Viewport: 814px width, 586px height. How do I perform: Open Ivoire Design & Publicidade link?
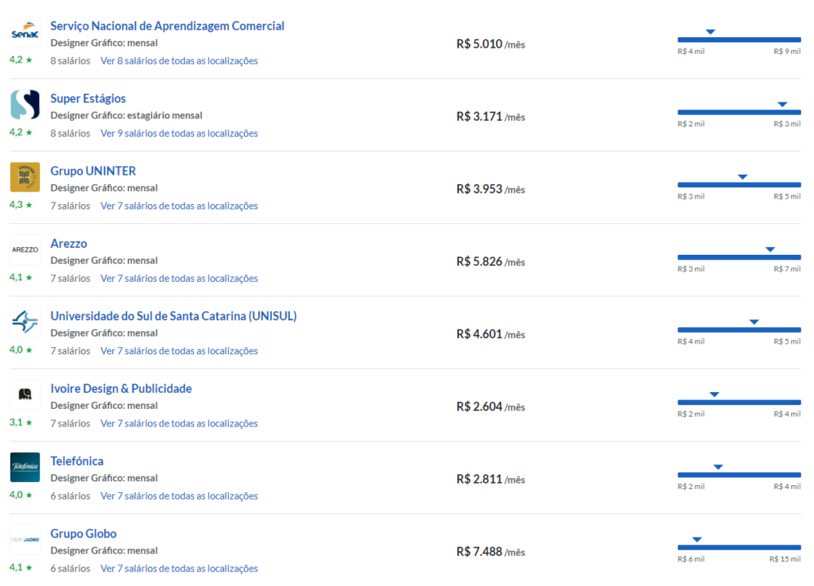pyautogui.click(x=121, y=389)
